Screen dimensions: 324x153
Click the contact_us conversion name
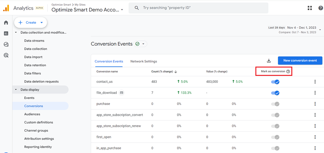tap(104, 82)
